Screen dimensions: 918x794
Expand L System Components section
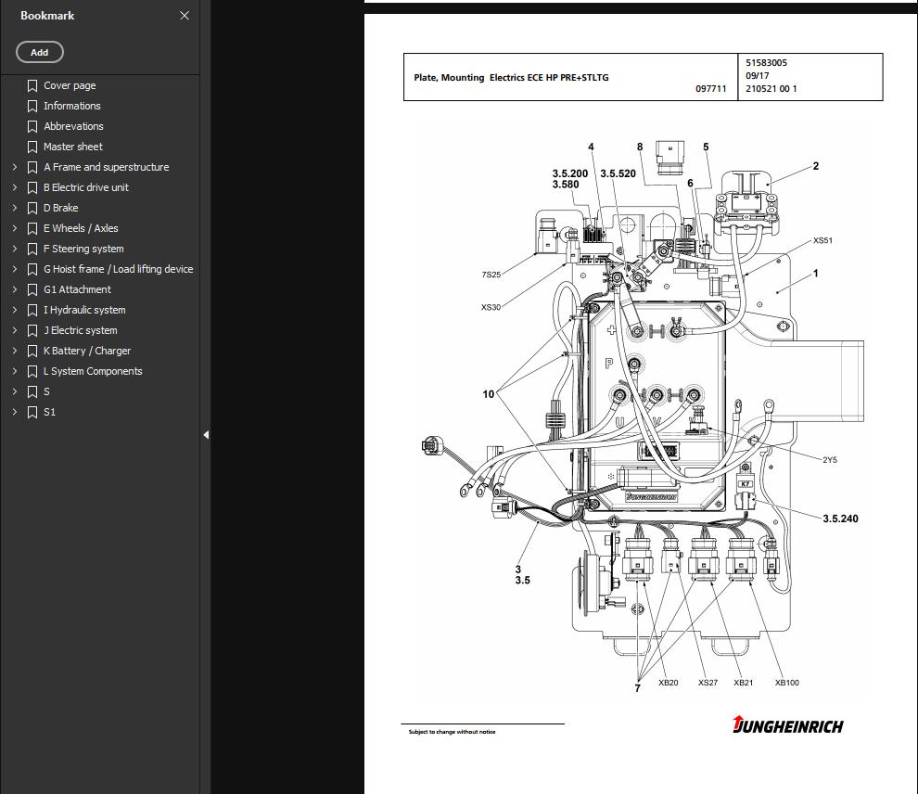pyautogui.click(x=13, y=371)
